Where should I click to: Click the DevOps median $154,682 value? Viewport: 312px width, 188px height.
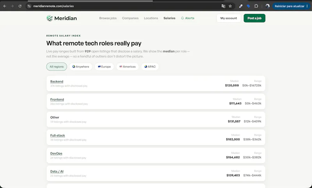click(x=233, y=157)
